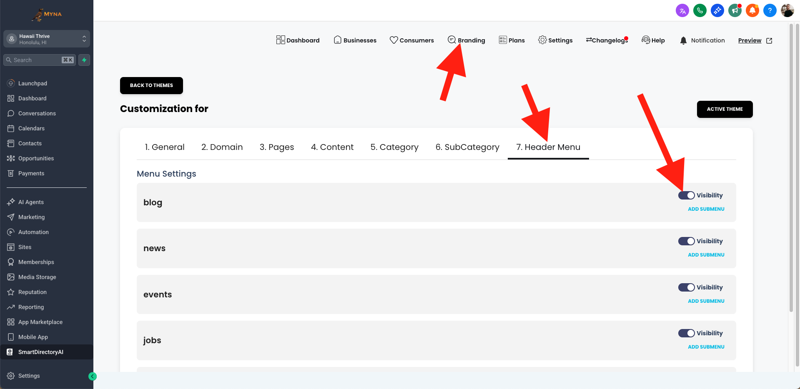800x389 pixels.
Task: Click the Myna logo
Action: click(x=47, y=15)
